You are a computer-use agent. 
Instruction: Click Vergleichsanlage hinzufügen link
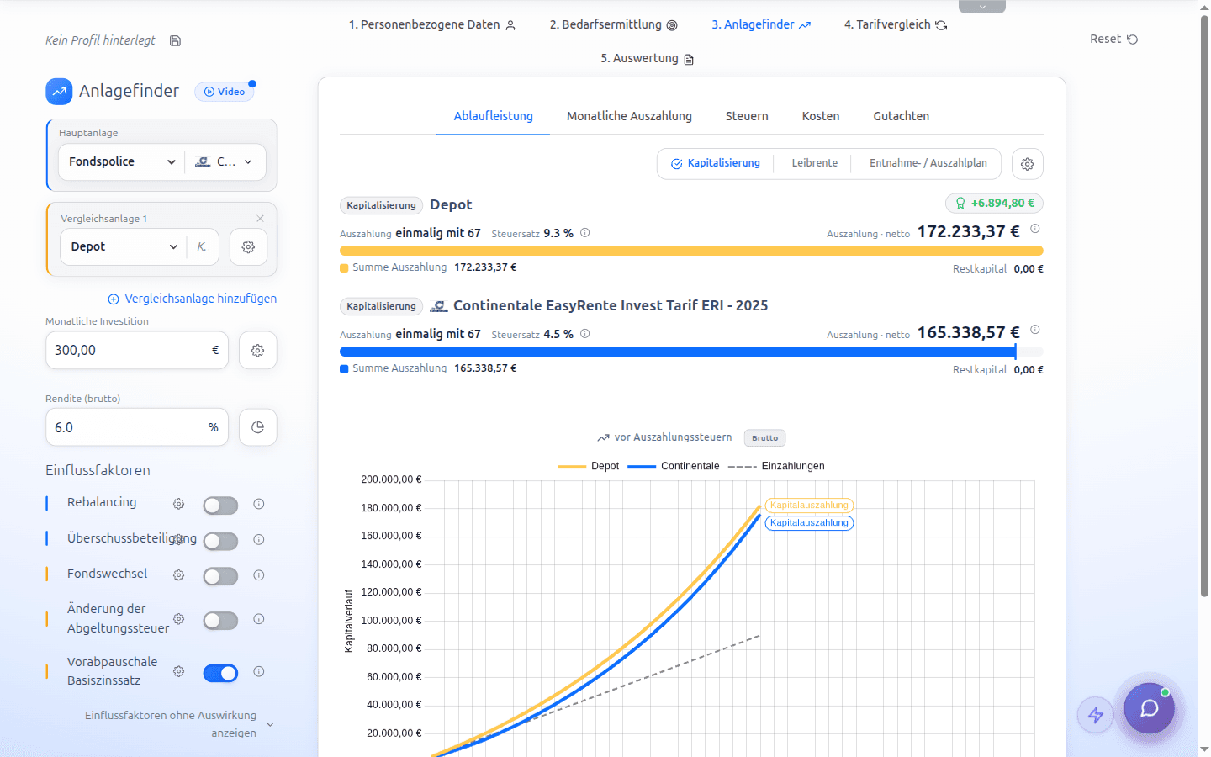193,299
